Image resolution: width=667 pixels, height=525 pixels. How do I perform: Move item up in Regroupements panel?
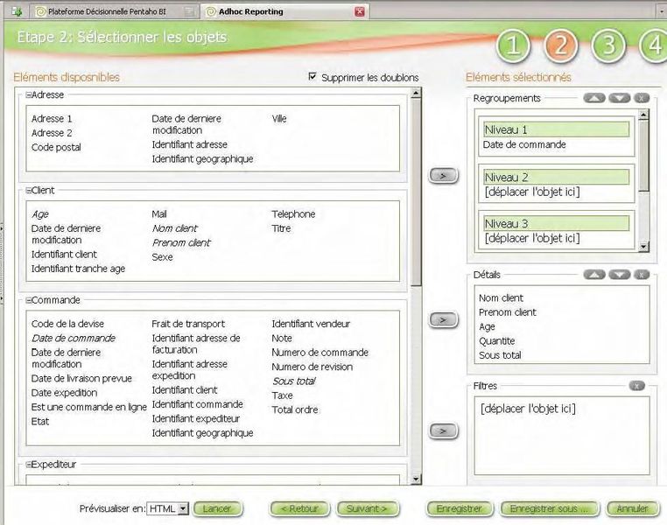tap(594, 98)
